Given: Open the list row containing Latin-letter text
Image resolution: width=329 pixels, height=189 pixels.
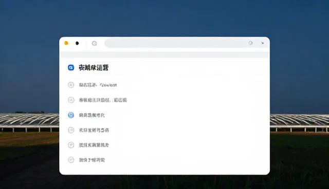Looking at the screenshot, I should (x=98, y=85).
